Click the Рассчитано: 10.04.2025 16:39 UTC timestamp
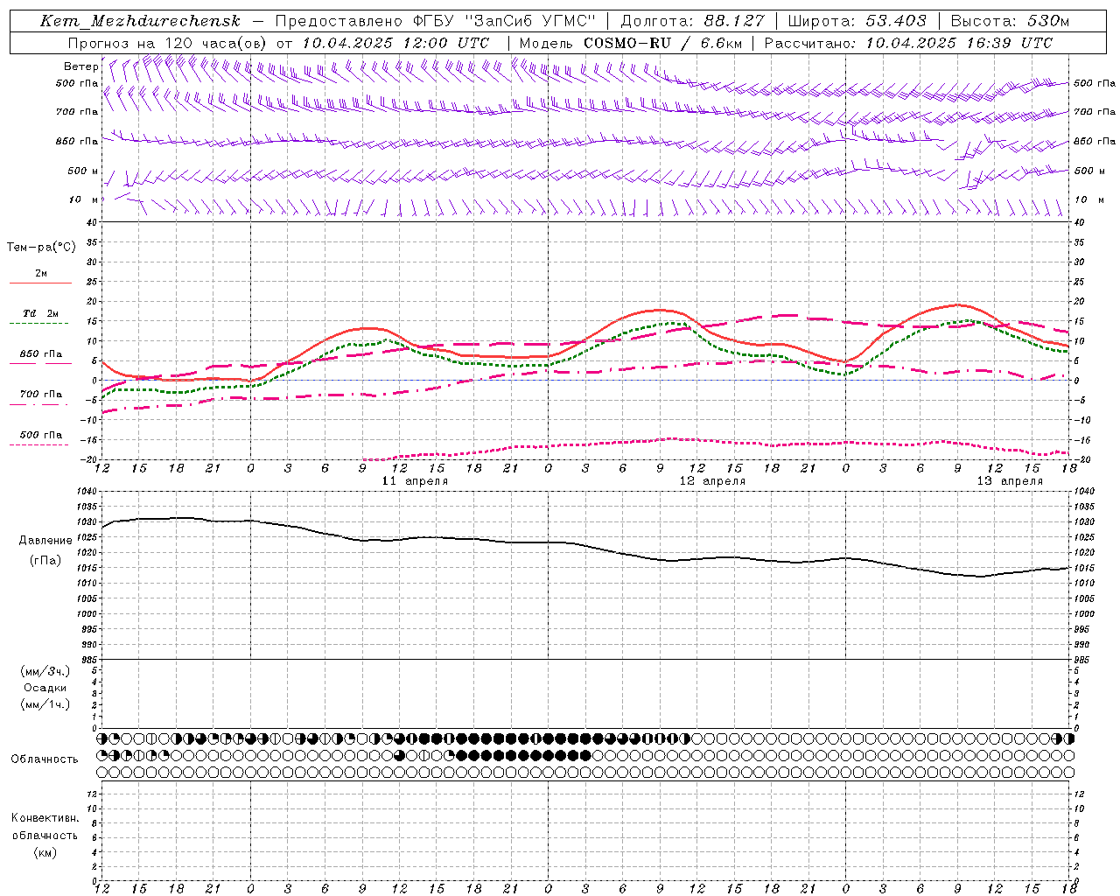 [x=908, y=43]
